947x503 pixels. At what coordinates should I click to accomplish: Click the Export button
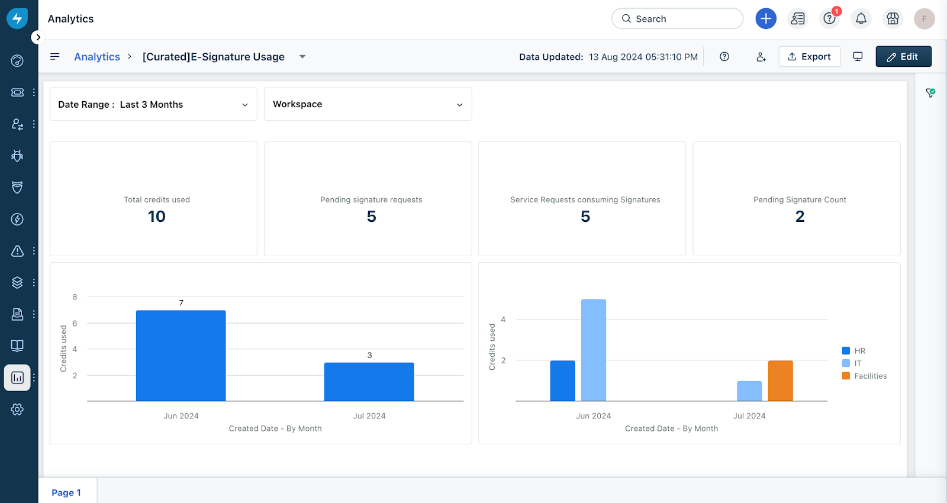809,56
